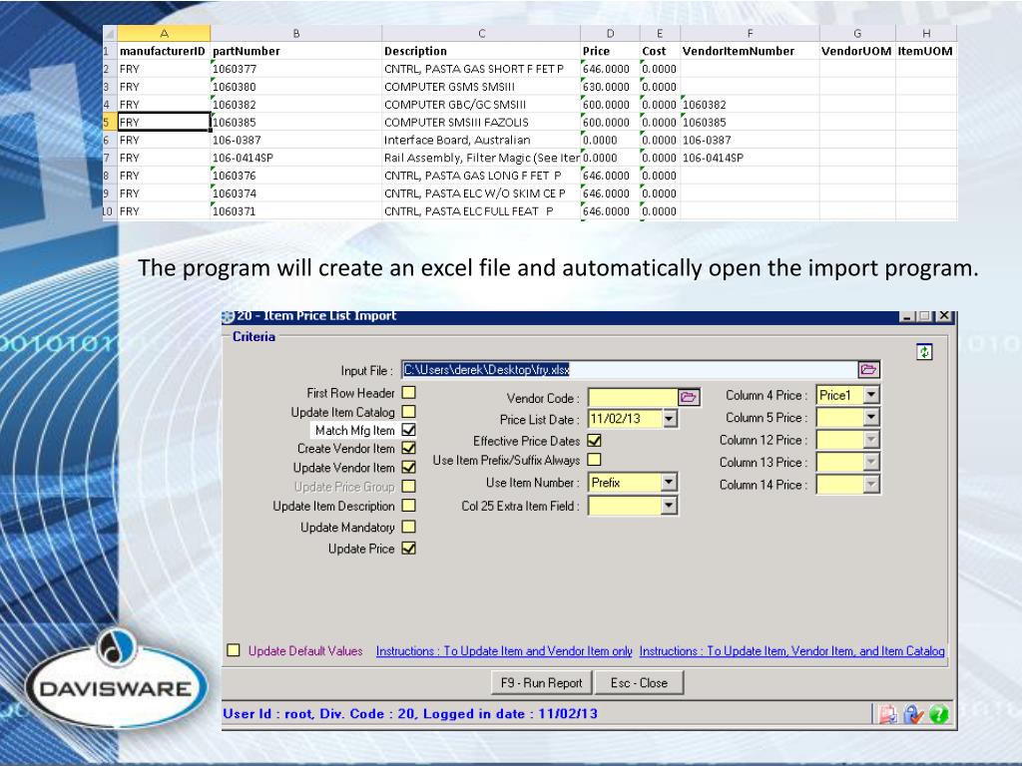This screenshot has height=766, width=1022.
Task: Select the price cell '630.0000'
Action: click(610, 87)
